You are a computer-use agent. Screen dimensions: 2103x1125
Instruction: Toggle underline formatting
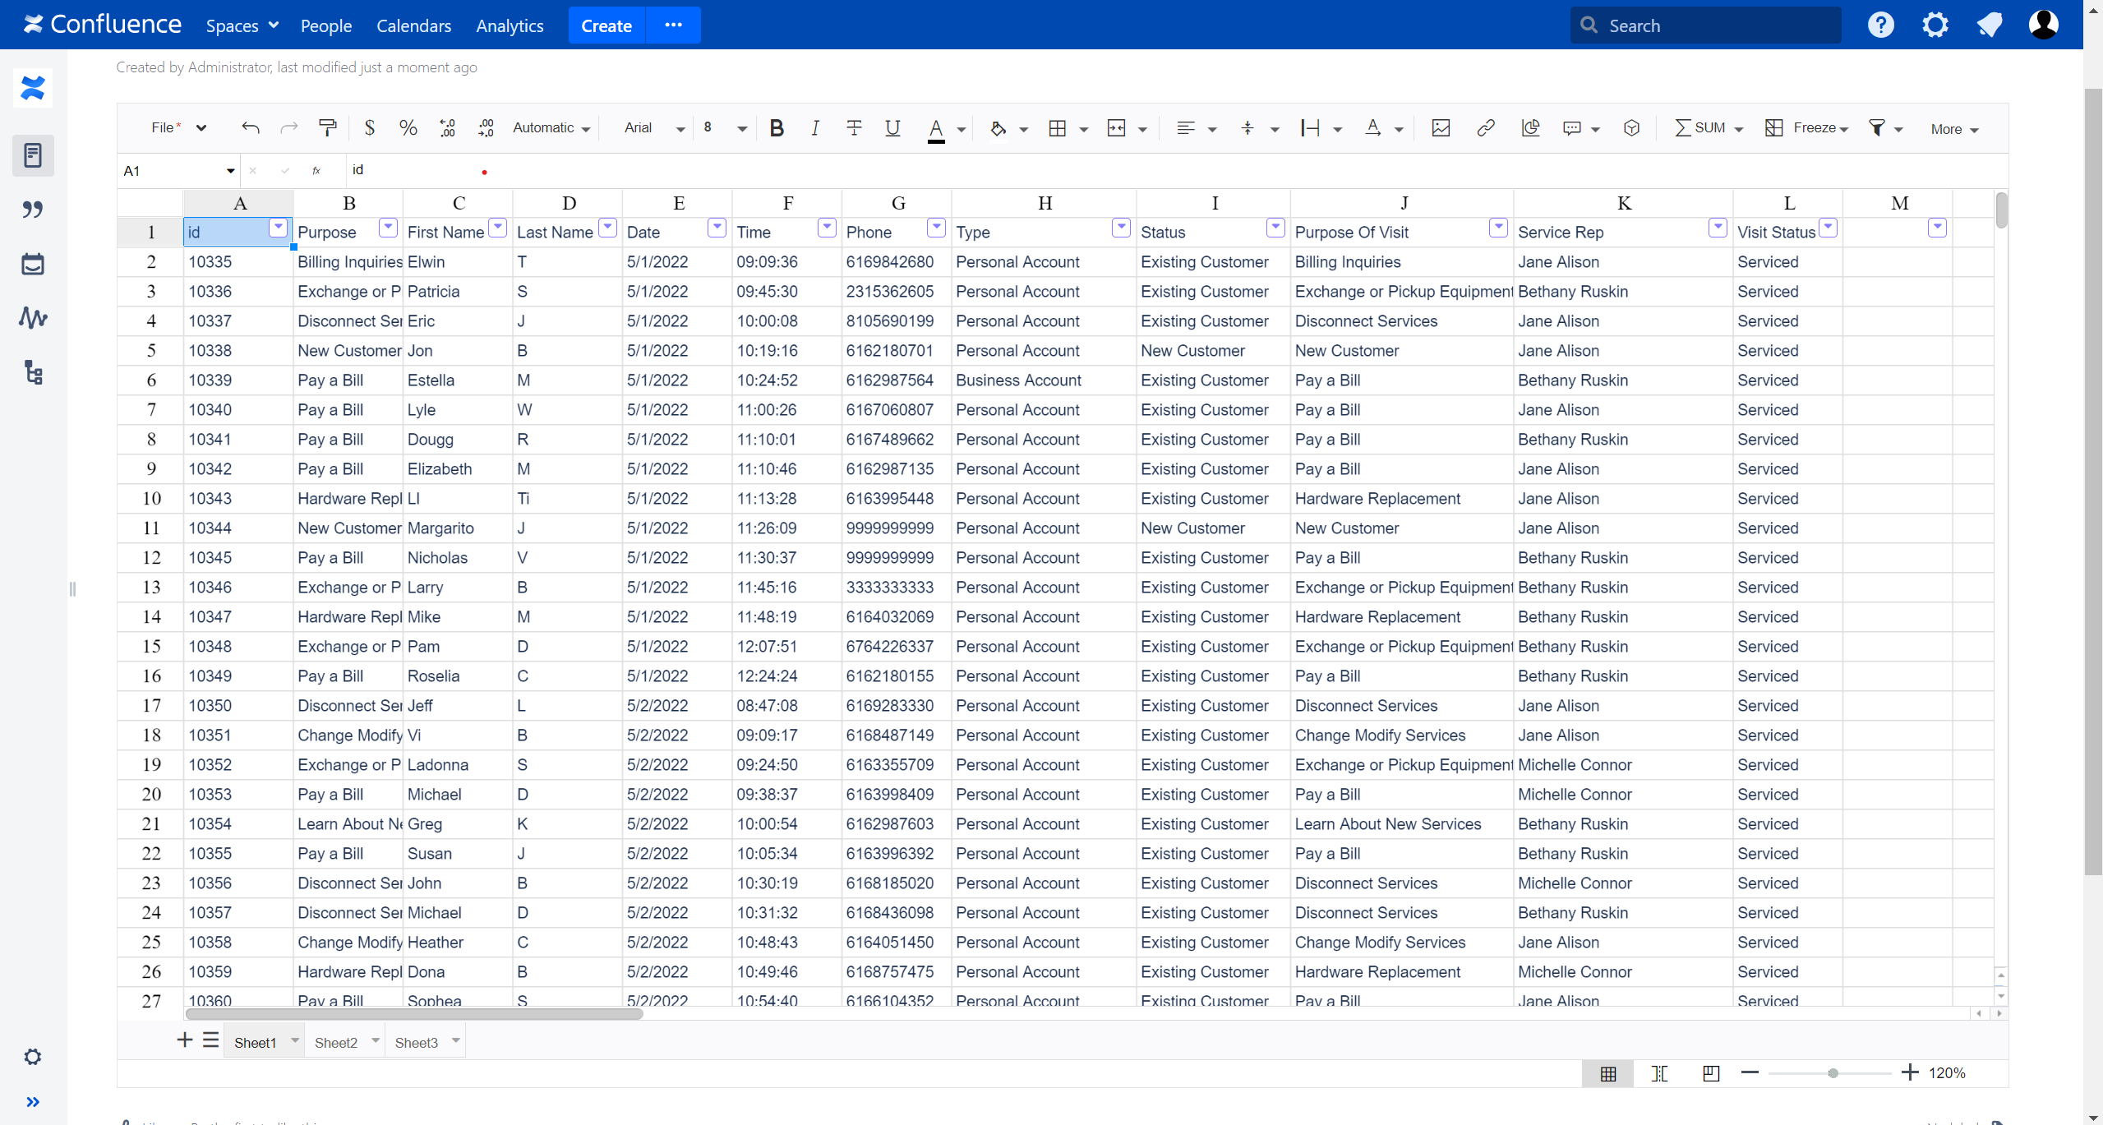click(x=892, y=128)
